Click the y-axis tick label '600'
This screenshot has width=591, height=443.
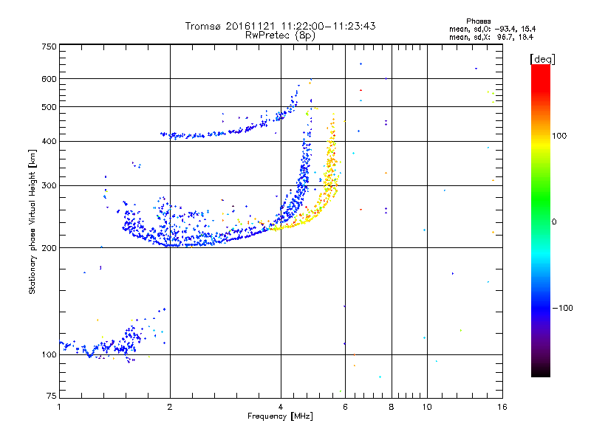49,79
